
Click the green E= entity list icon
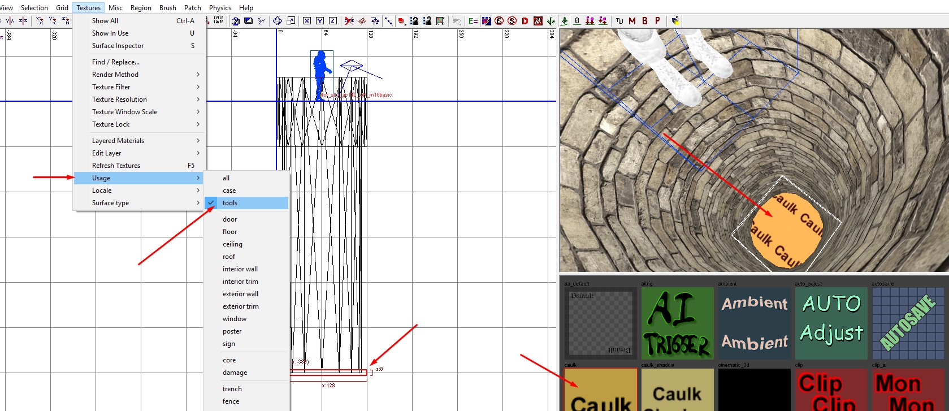click(473, 21)
